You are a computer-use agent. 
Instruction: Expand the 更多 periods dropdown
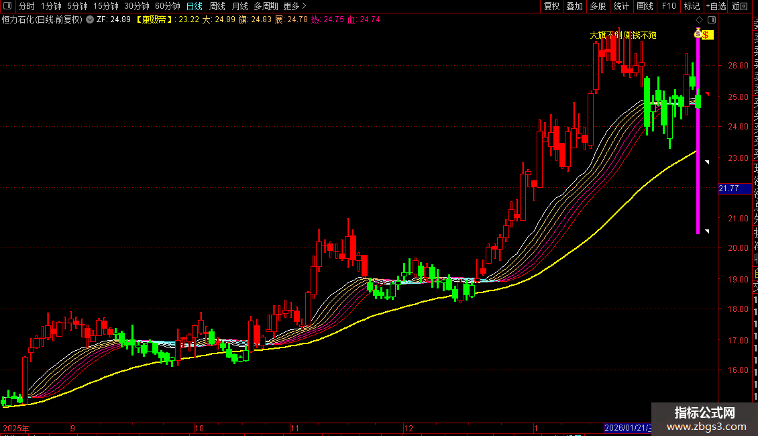point(295,6)
